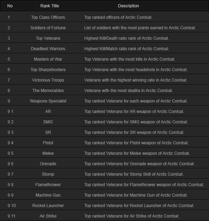
Task: Open the Pistol weapon ranking
Action: point(48,143)
